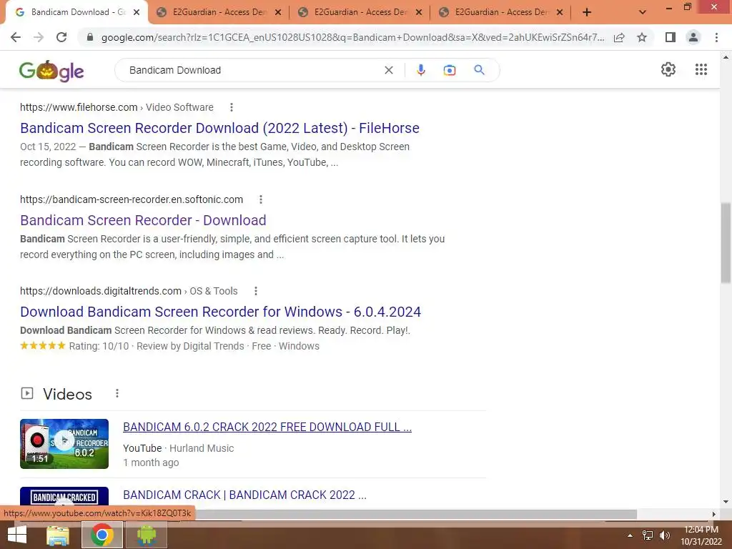The width and height of the screenshot is (732, 549).
Task: Close the first E2Guardian tab
Action: tap(278, 13)
